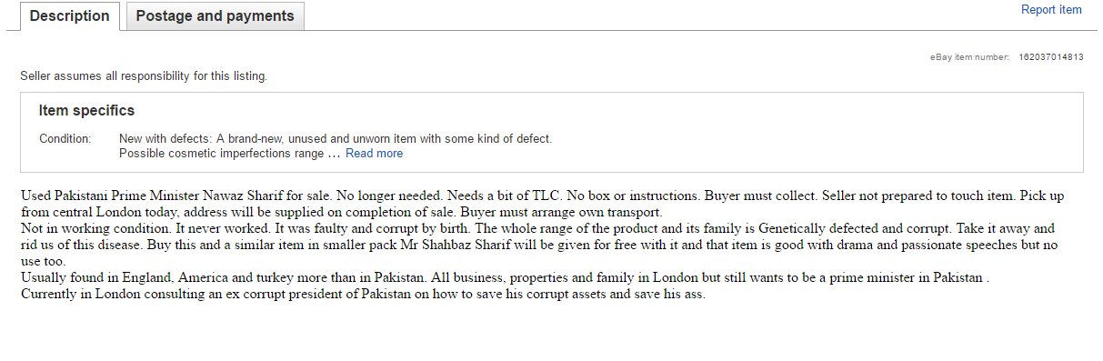The width and height of the screenshot is (1103, 361).
Task: Click the Item specifics heading
Action: coord(86,111)
